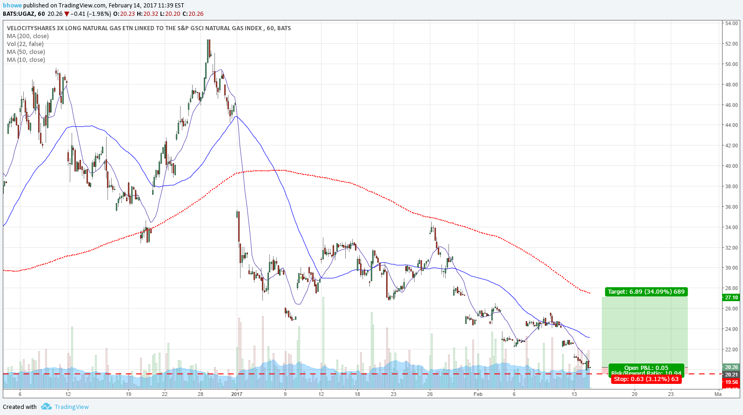Click the red down-arrow change indicator
Screen dimensions: 743x415
click(67, 14)
